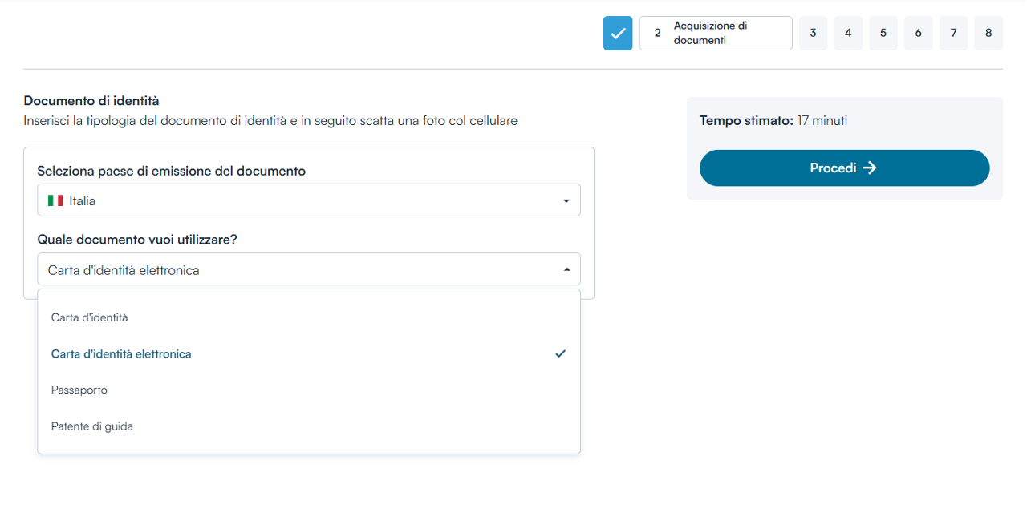Navigate to step 6
The height and width of the screenshot is (509, 1027).
click(x=918, y=34)
